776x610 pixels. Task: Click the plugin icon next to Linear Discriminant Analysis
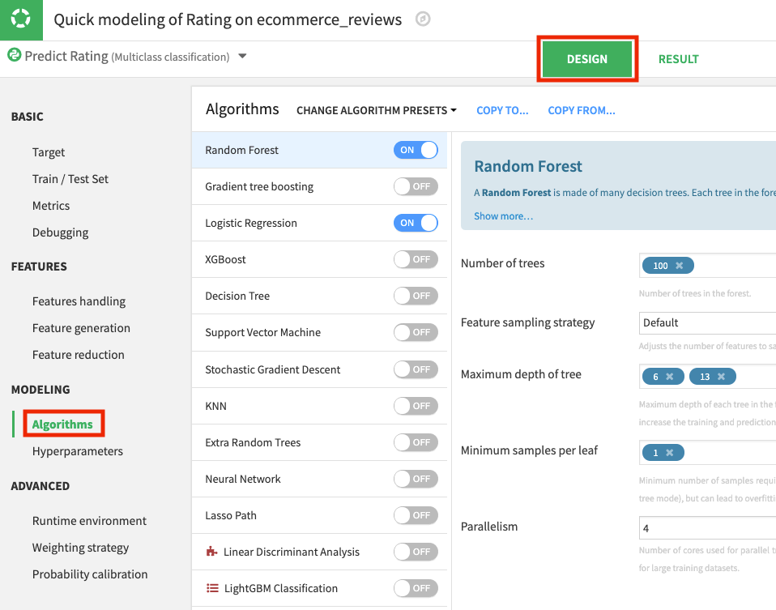pos(211,551)
